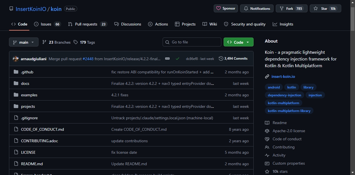Open the examples folder
The height and width of the screenshot is (175, 355).
point(29,95)
